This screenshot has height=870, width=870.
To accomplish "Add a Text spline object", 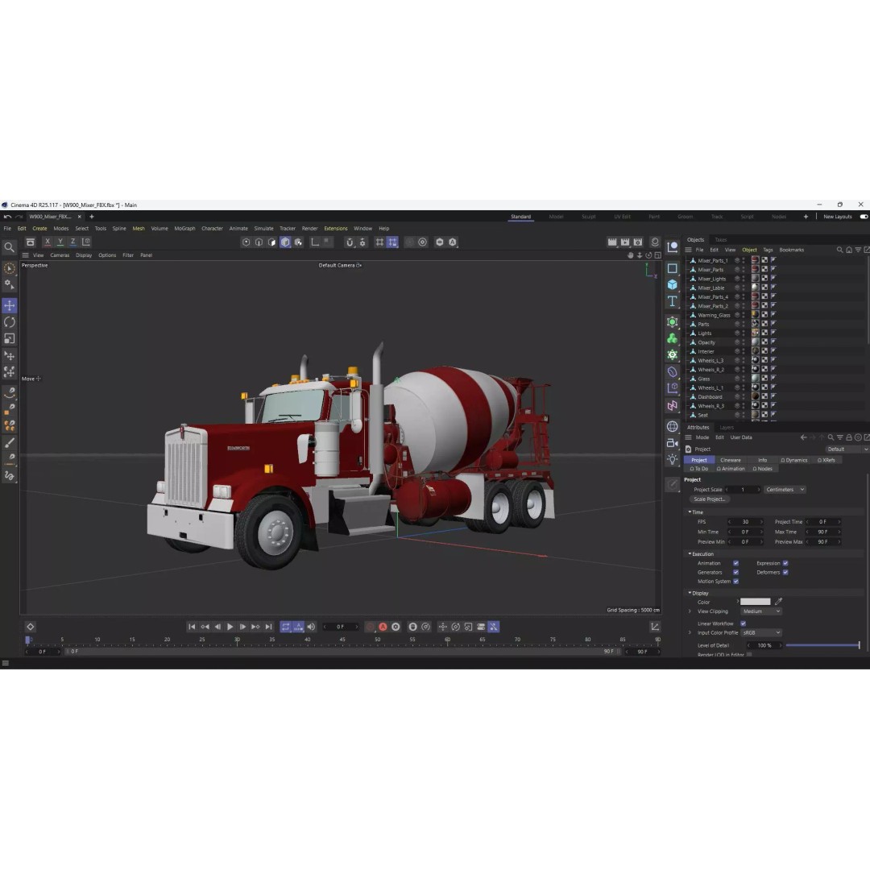I will click(x=673, y=301).
